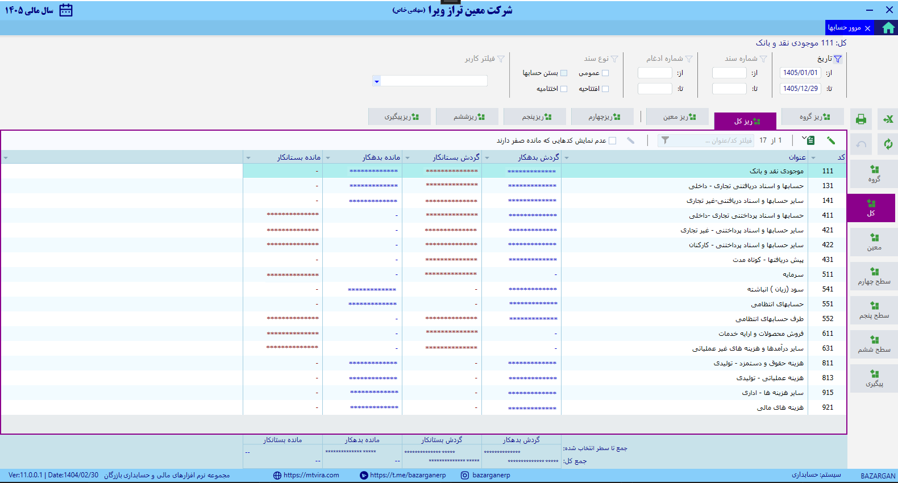Enable hiding codes with zero balance

613,140
